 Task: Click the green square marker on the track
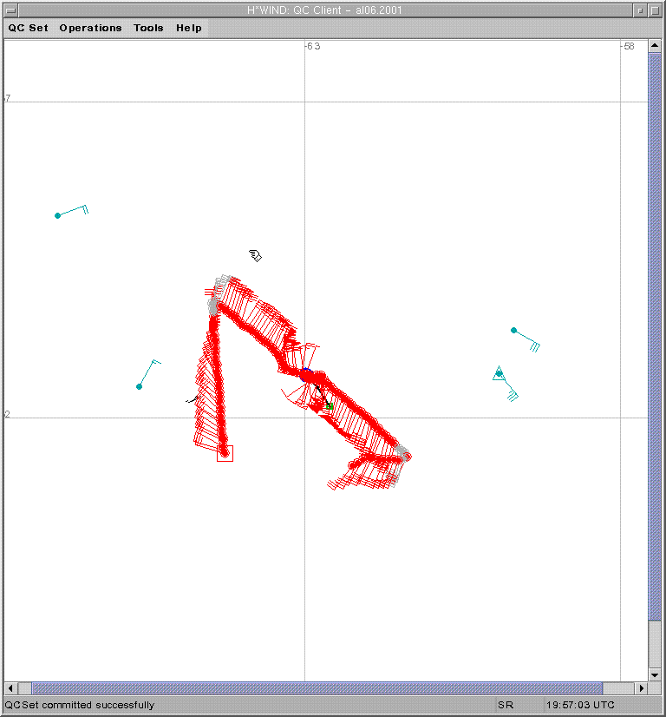(330, 405)
